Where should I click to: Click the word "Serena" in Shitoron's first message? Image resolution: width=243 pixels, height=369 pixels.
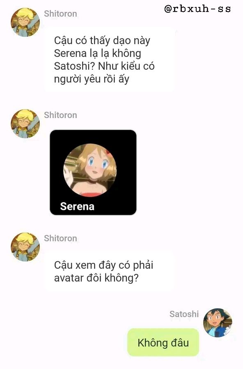coord(70,53)
